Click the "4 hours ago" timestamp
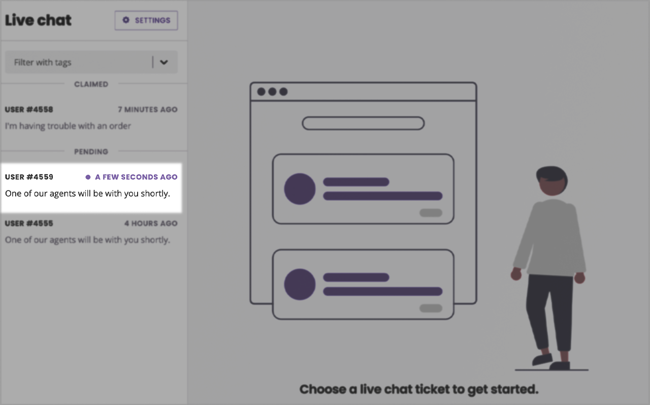Image resolution: width=650 pixels, height=405 pixels. pyautogui.click(x=151, y=224)
